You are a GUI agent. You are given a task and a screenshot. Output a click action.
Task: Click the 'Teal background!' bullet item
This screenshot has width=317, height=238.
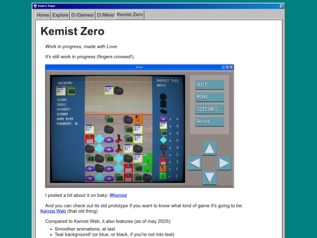click(x=114, y=234)
